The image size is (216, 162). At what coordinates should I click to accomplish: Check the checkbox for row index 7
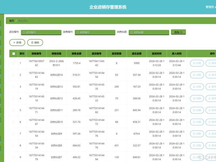13,134
